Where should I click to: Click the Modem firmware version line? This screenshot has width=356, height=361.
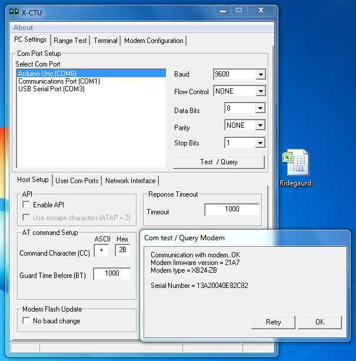click(x=195, y=263)
